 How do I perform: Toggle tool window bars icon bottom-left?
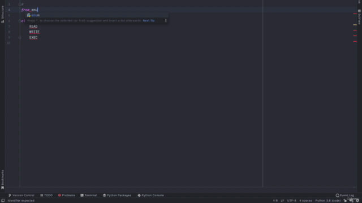pos(3,201)
